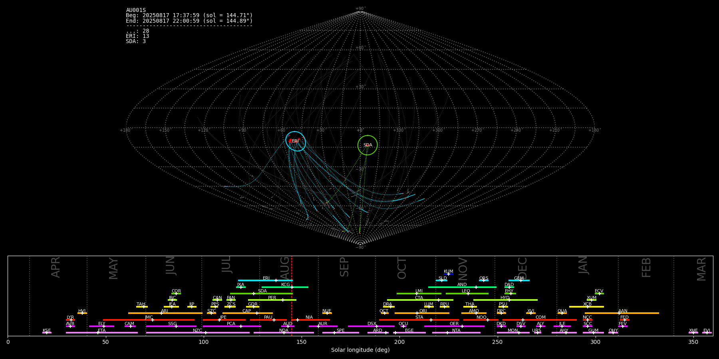This screenshot has height=359, width=719.
Task: Select the ECV shower marker
Action: tap(599, 294)
